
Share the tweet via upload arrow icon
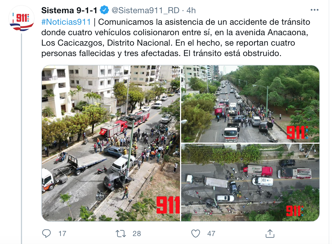coord(270,234)
